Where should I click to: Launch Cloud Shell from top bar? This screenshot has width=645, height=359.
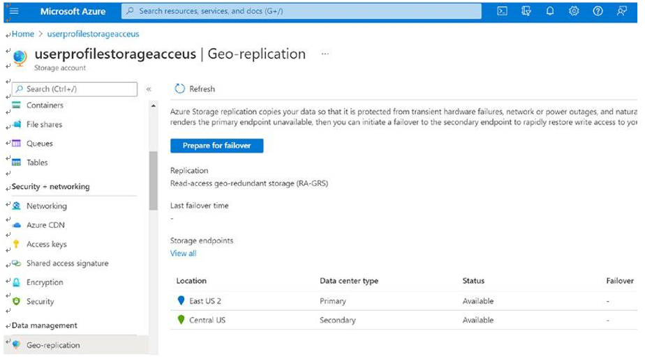click(502, 11)
